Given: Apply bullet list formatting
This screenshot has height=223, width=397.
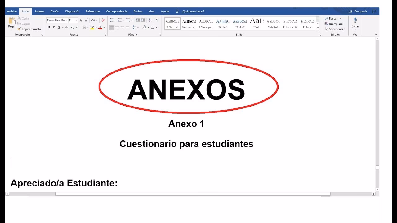Looking at the screenshot, I should [x=111, y=20].
